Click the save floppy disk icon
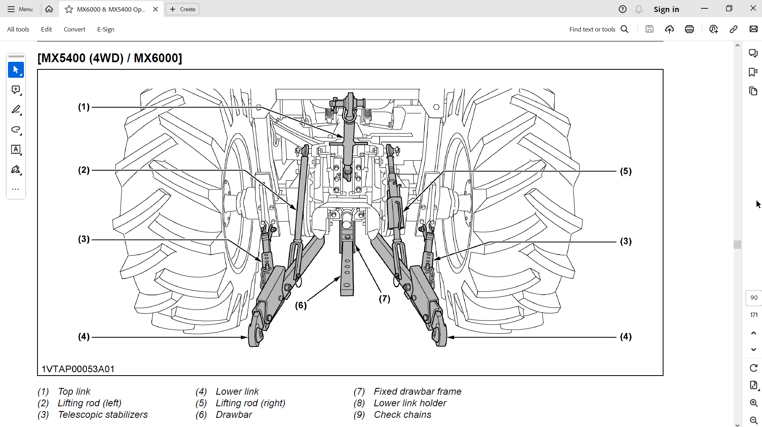762x427 pixels. pos(650,29)
